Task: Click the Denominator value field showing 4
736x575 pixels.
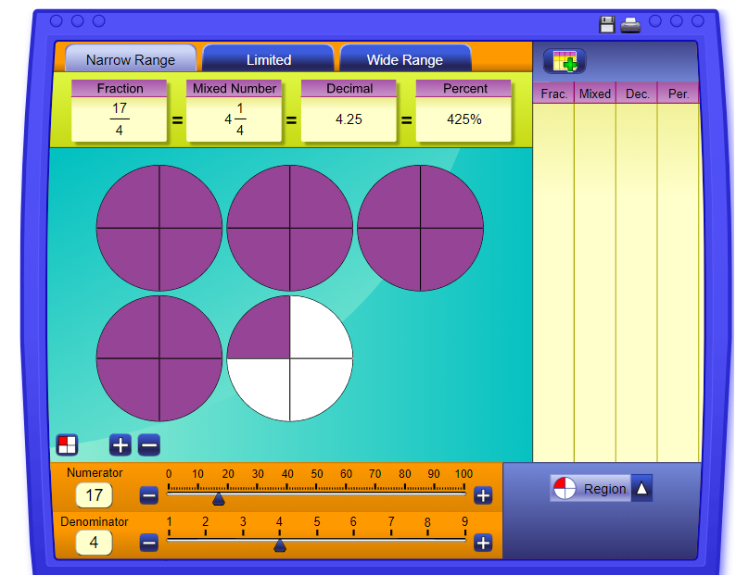Action: pos(94,543)
